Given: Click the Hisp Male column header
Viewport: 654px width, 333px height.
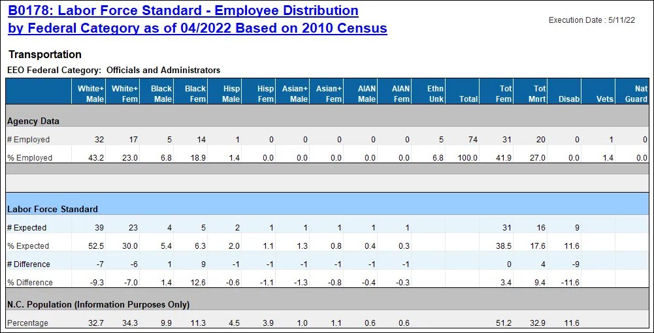Looking at the screenshot, I should 231,93.
